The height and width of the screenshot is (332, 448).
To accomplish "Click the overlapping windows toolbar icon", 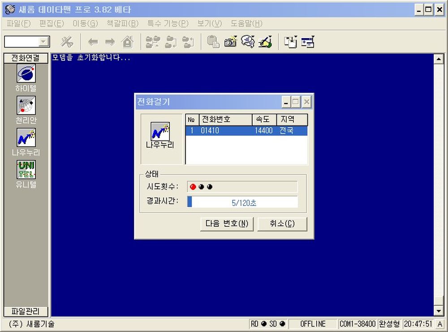I will pyautogui.click(x=290, y=42).
